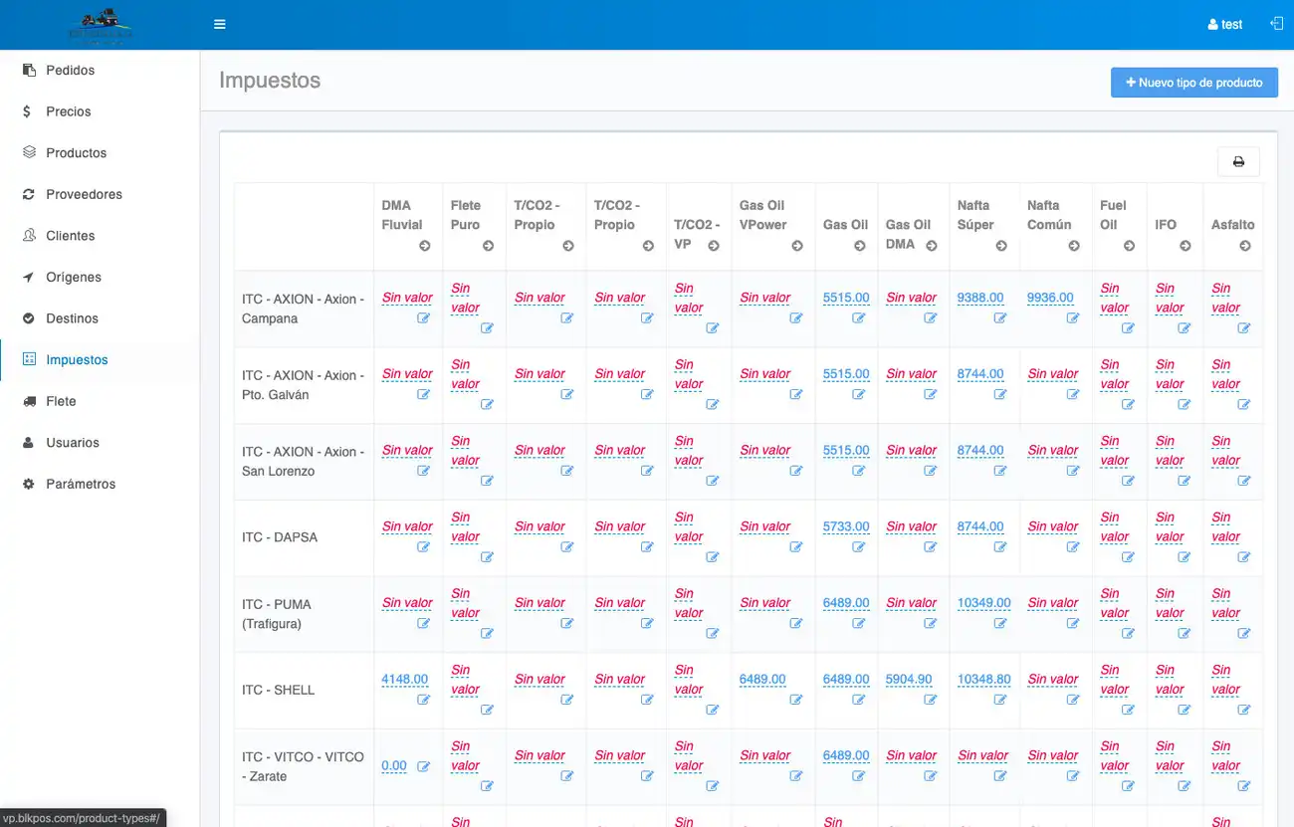Click 10348.80 Nafta Súper value for SHELL

[984, 680]
